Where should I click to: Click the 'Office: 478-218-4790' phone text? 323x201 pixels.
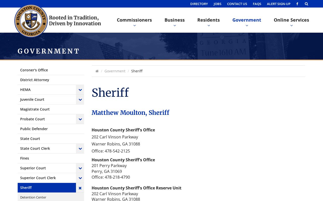pyautogui.click(x=111, y=177)
